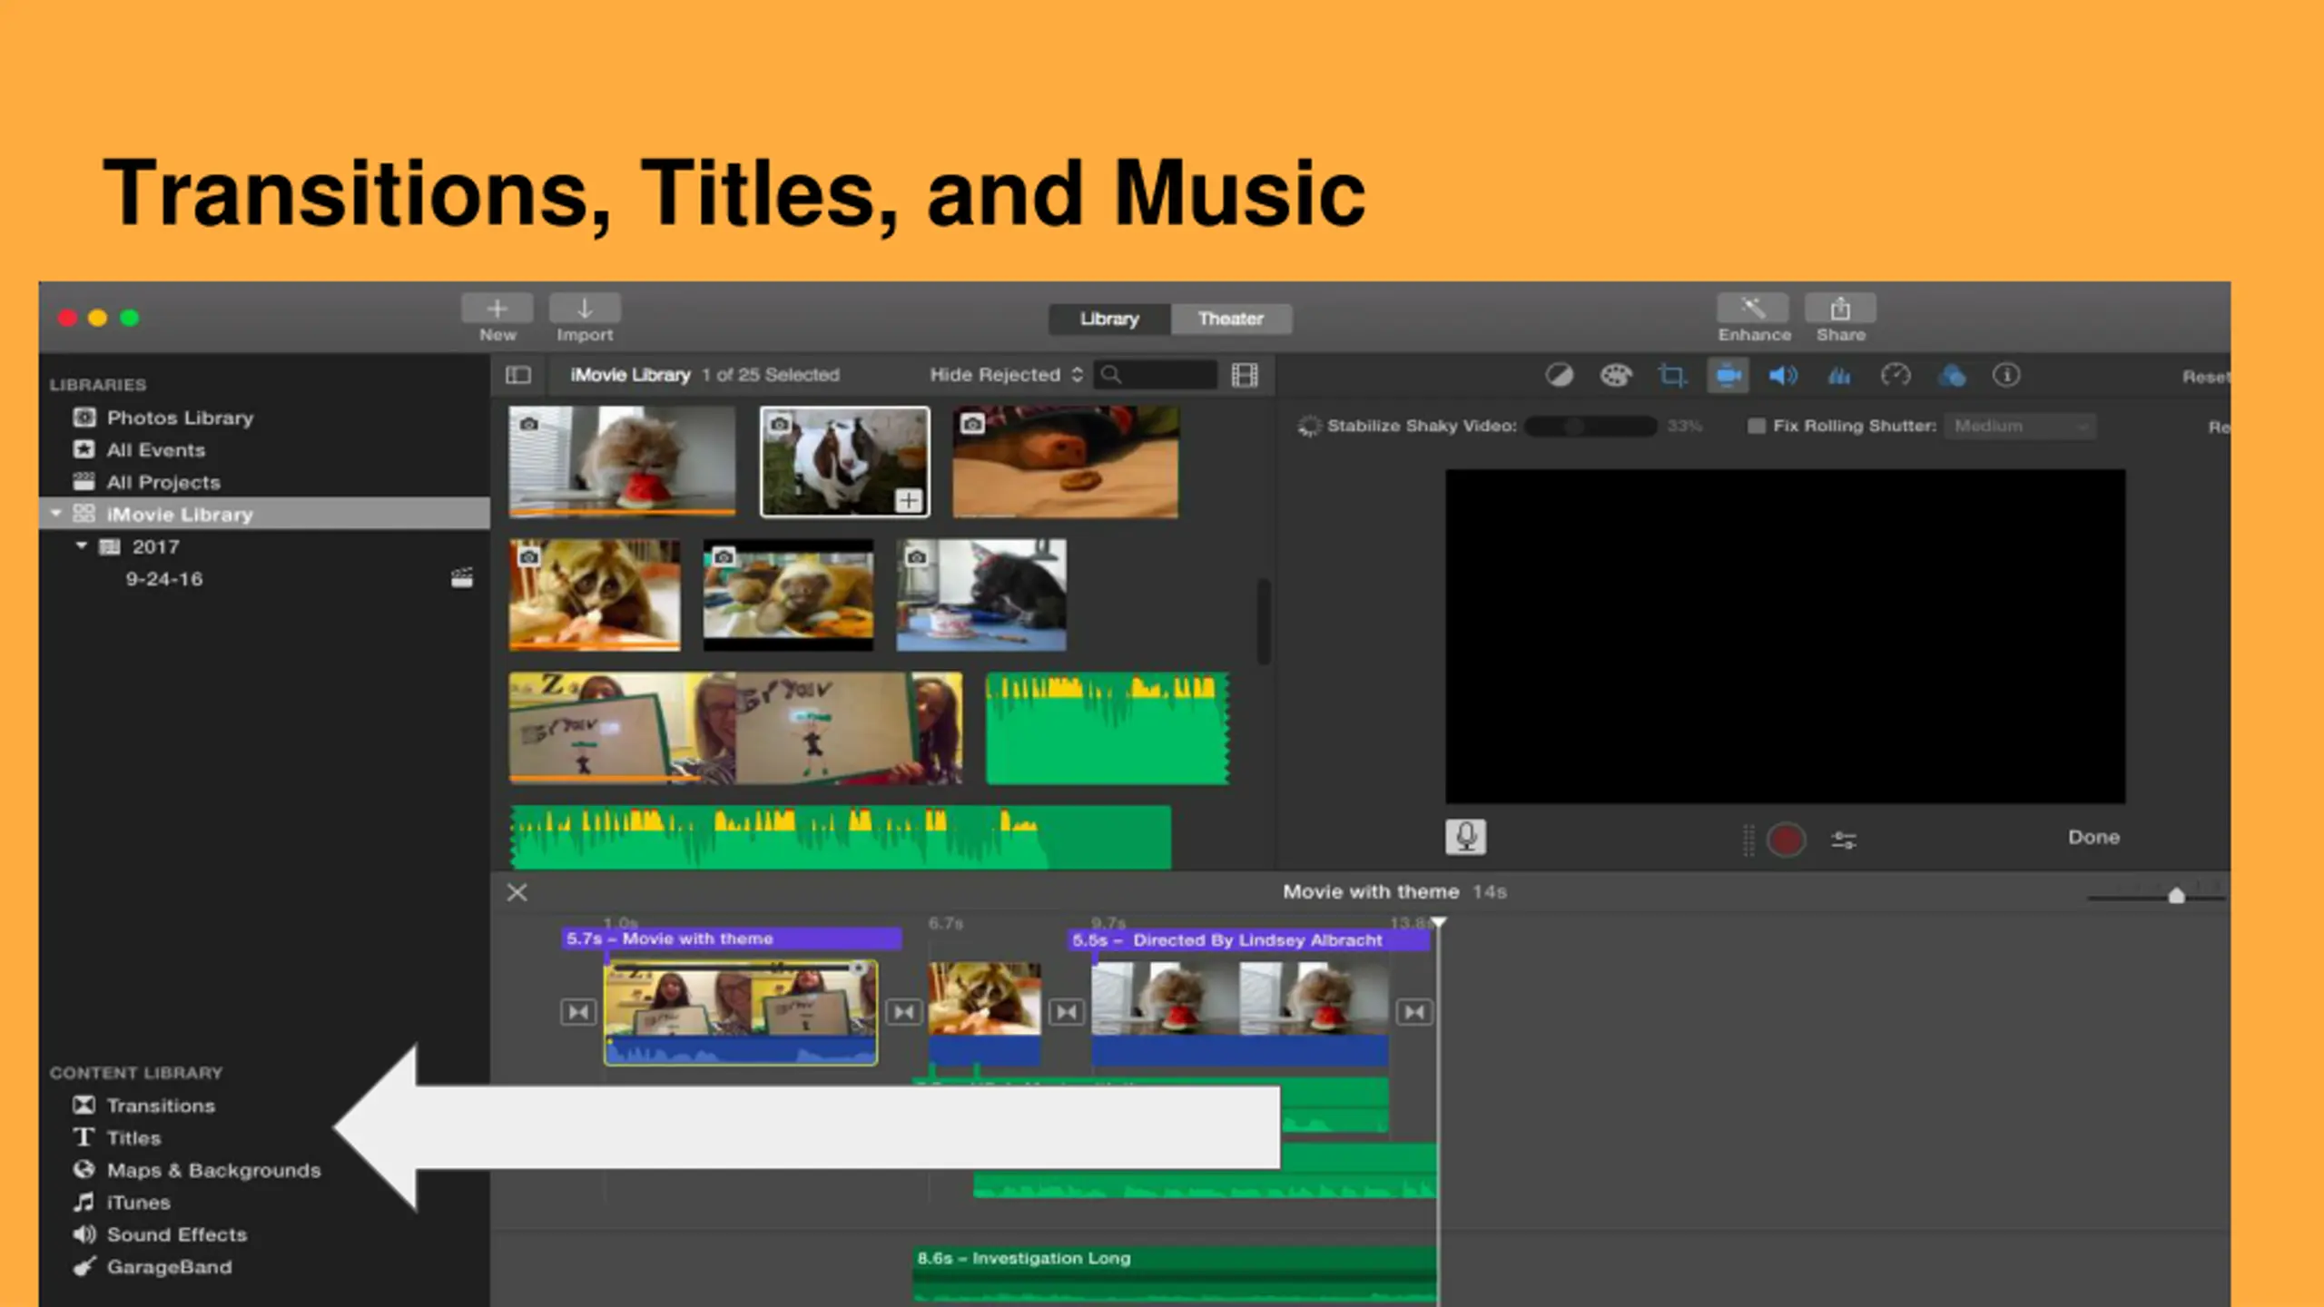Switch to the Library tab
The height and width of the screenshot is (1307, 2324).
coord(1109,319)
